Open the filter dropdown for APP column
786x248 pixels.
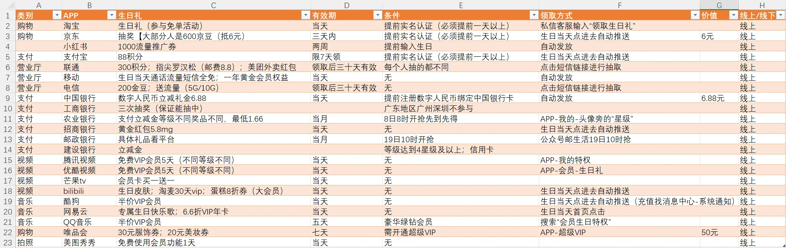(x=111, y=15)
